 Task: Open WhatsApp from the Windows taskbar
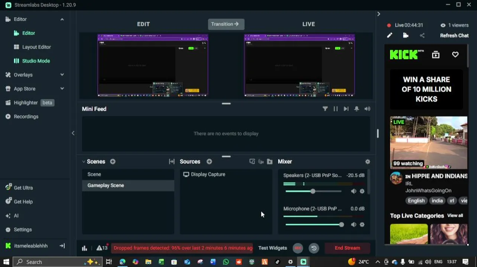226,262
